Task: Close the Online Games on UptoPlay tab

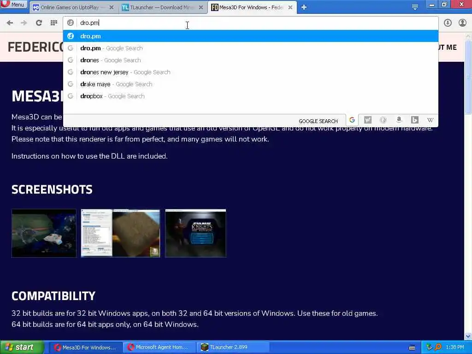Action: 112,7
